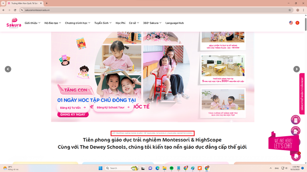Switch site language to Vietnamese flag

297,23
